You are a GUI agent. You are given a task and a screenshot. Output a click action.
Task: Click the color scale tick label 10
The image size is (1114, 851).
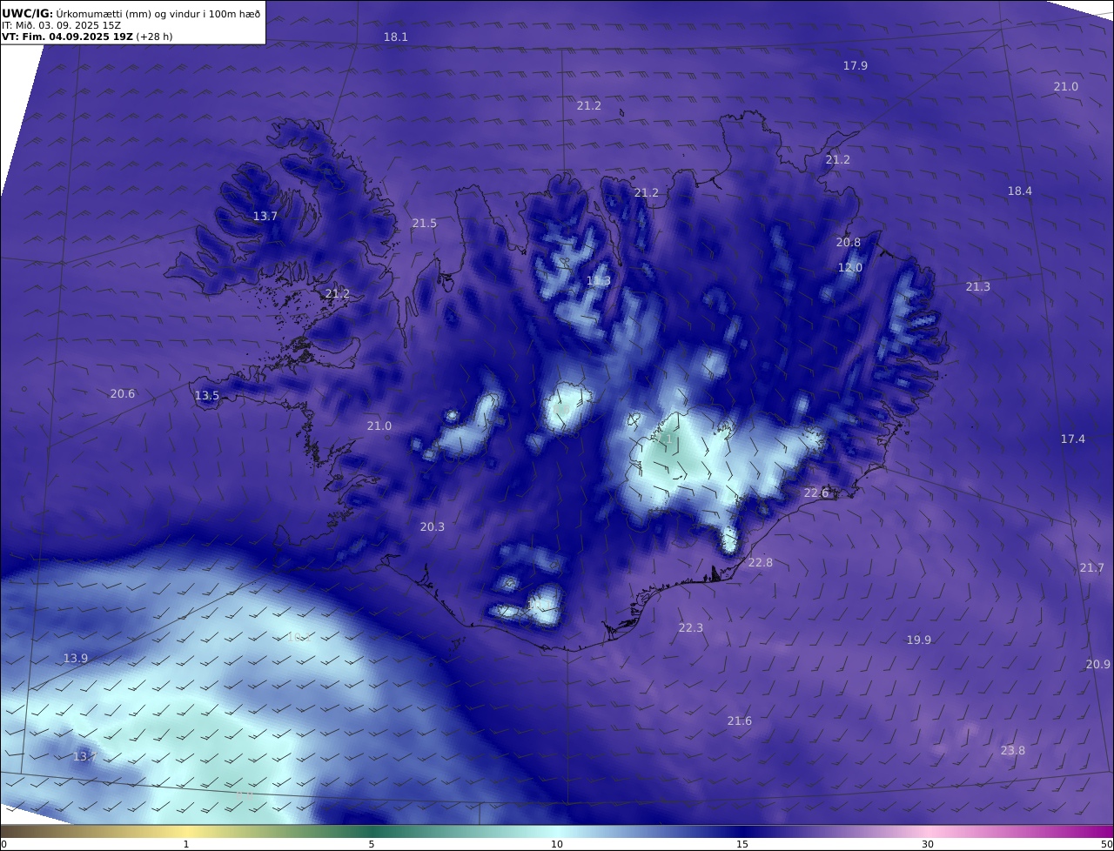click(x=557, y=844)
